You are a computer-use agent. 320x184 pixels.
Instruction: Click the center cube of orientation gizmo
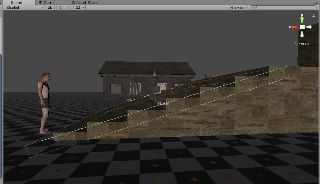(302, 27)
